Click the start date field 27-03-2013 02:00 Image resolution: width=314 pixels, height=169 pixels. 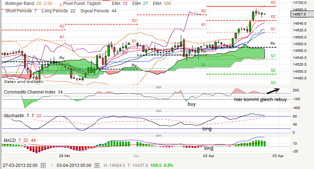pyautogui.click(x=20, y=165)
